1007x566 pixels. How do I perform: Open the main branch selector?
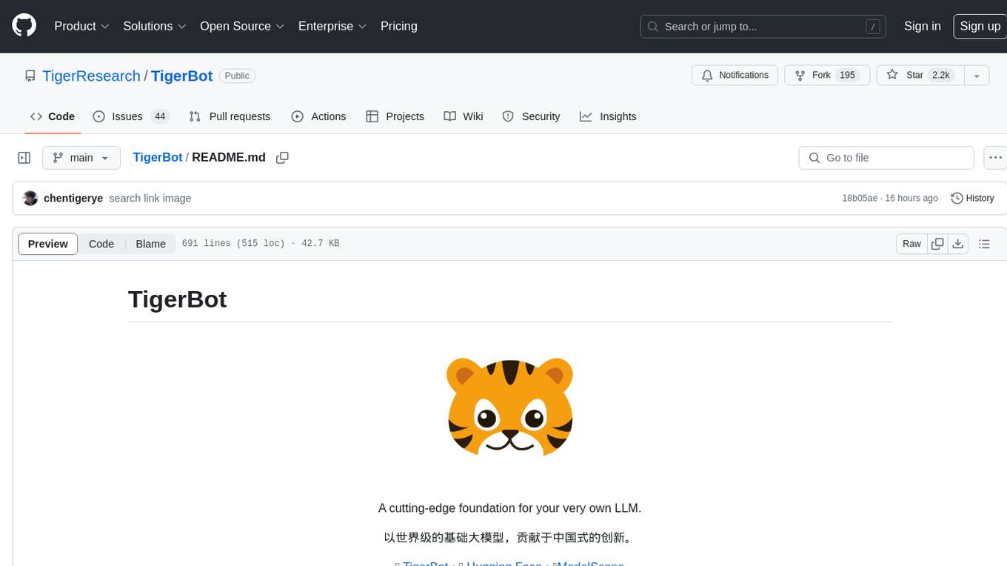[81, 158]
